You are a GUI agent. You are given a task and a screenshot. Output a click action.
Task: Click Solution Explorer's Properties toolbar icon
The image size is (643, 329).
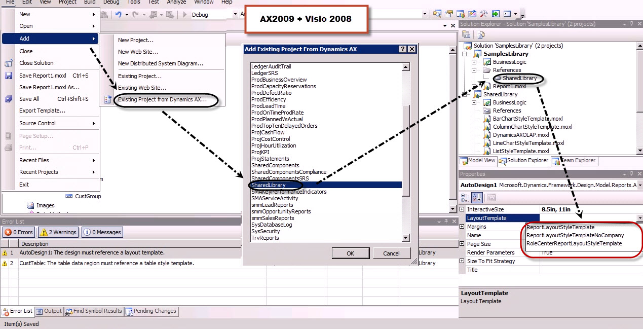click(466, 34)
